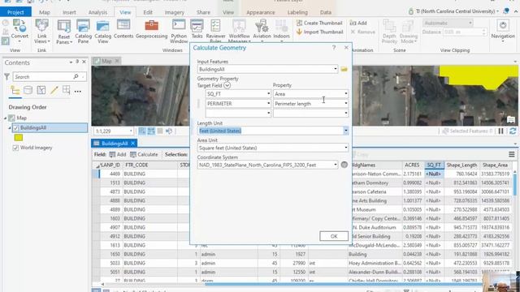This screenshot has width=520, height=292.
Task: Click Import Thumbnail
Action: pyautogui.click(x=319, y=32)
